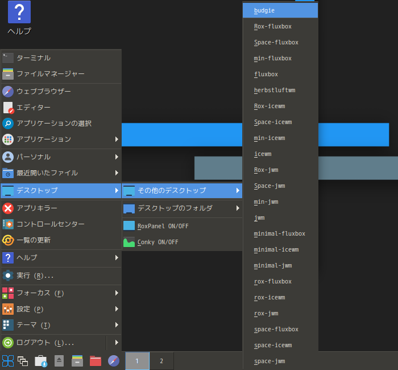Open the package installer taskbar icon
This screenshot has height=370, width=398.
coord(40,361)
